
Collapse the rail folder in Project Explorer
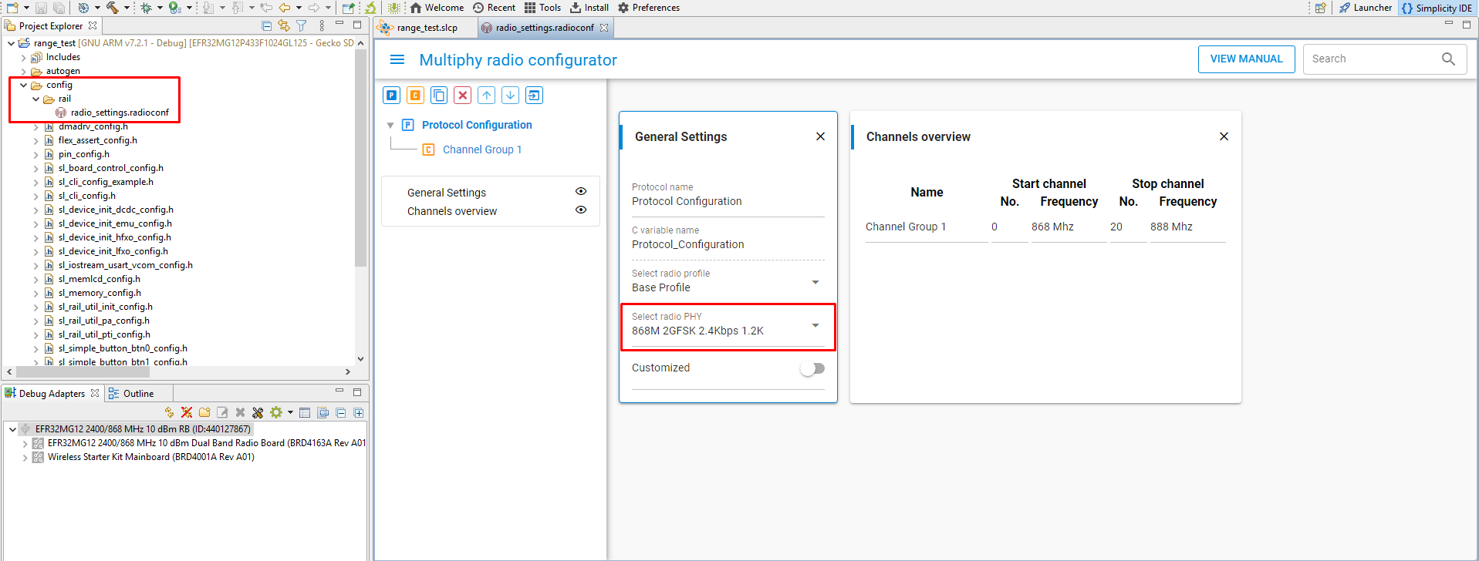pyautogui.click(x=35, y=99)
